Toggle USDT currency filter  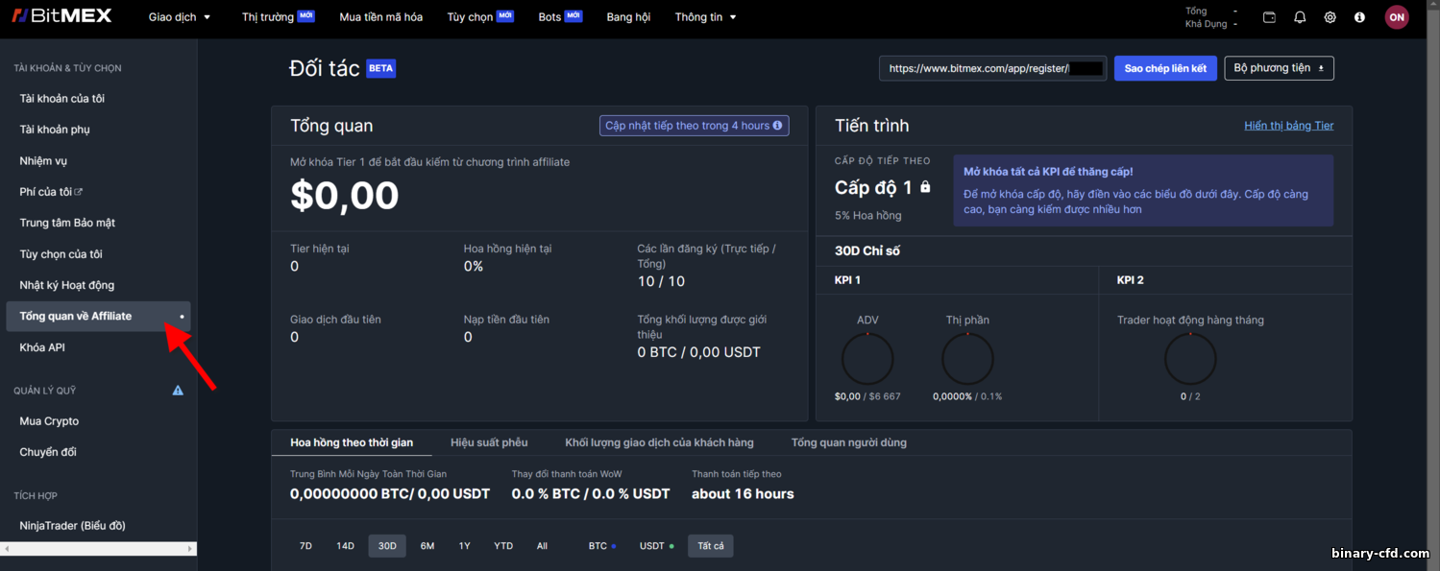657,546
